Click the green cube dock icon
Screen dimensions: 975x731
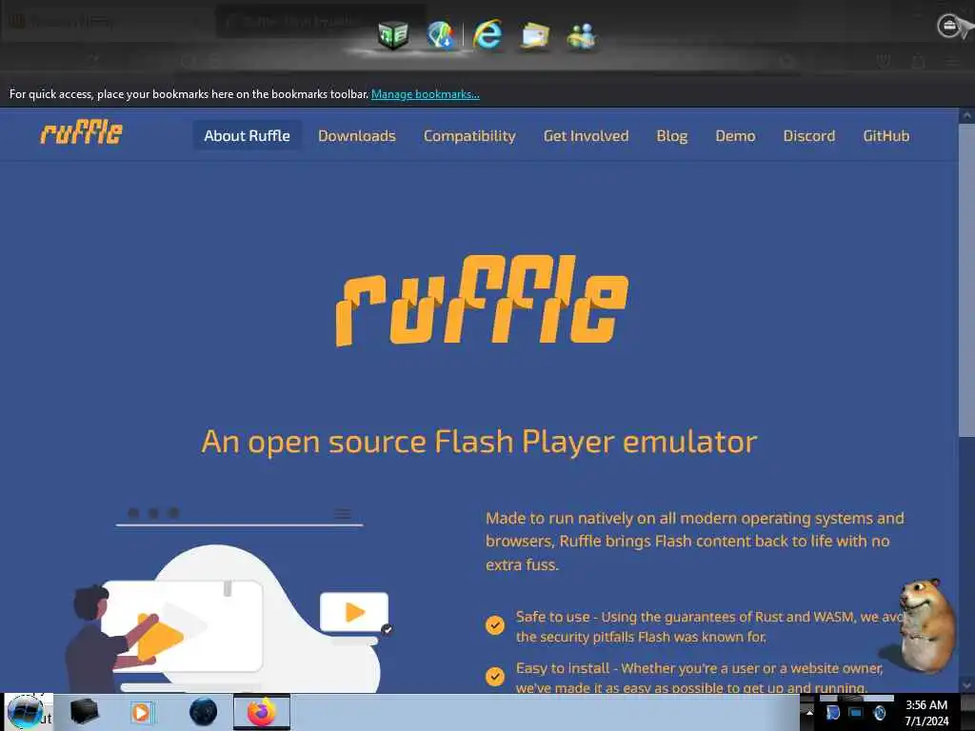coord(393,35)
